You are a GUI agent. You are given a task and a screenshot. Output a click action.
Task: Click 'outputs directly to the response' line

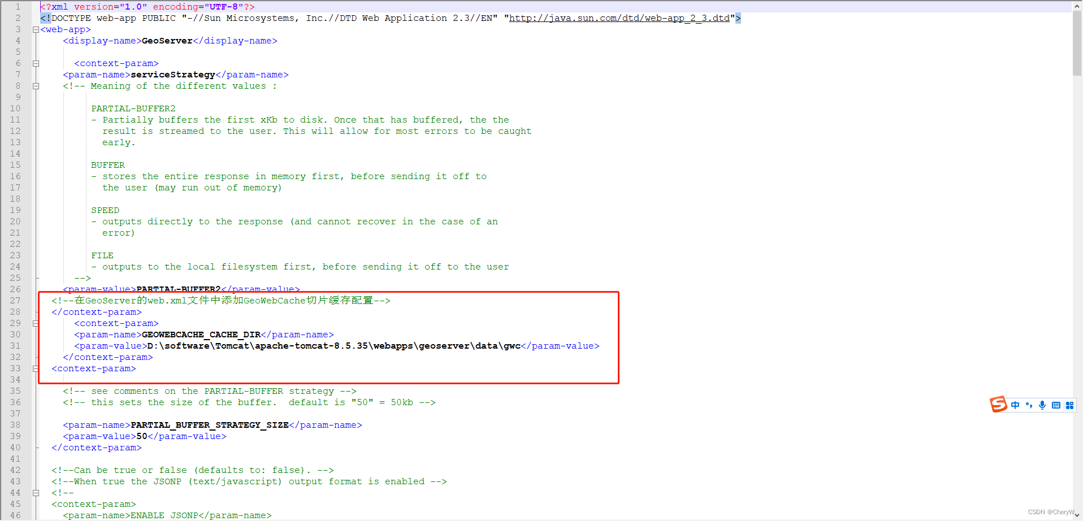click(294, 222)
